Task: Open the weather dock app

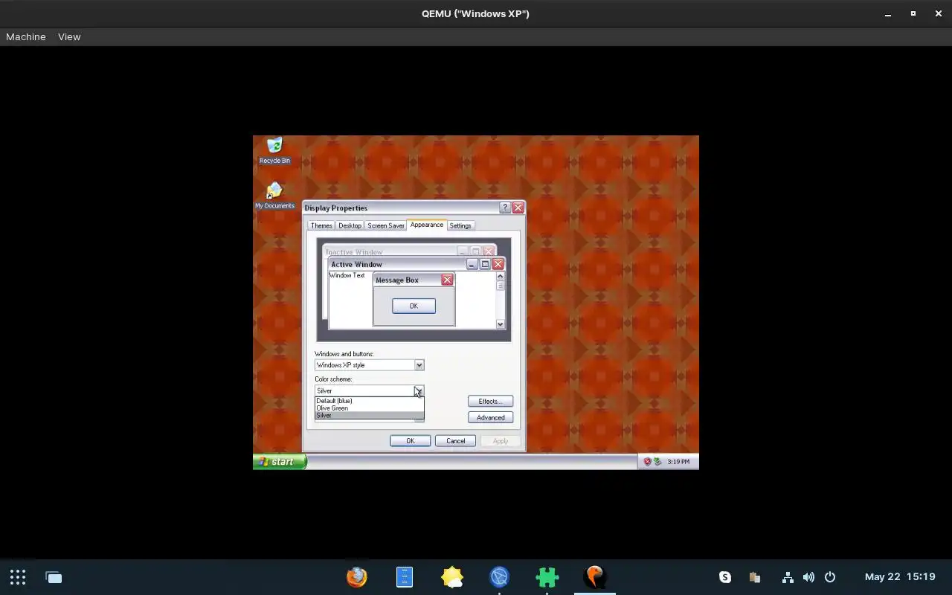Action: (x=452, y=577)
